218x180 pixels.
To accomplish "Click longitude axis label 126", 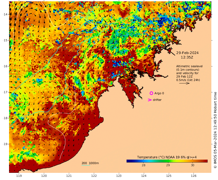I will (x=194, y=176).
